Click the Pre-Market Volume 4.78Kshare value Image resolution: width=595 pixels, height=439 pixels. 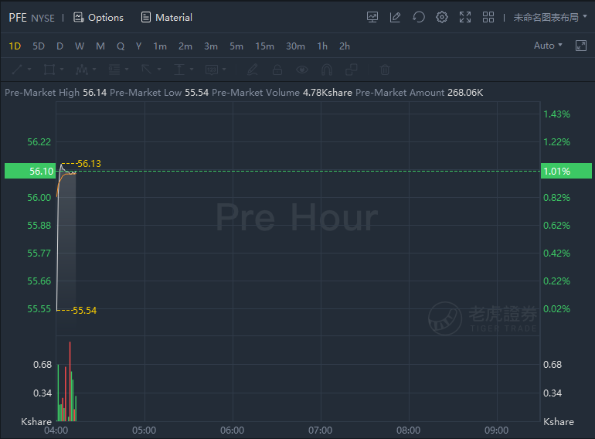tap(327, 93)
